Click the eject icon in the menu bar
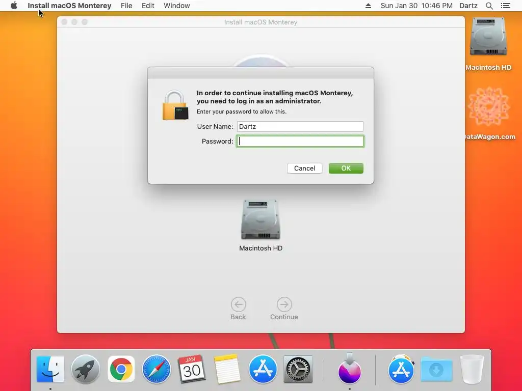 pyautogui.click(x=368, y=6)
